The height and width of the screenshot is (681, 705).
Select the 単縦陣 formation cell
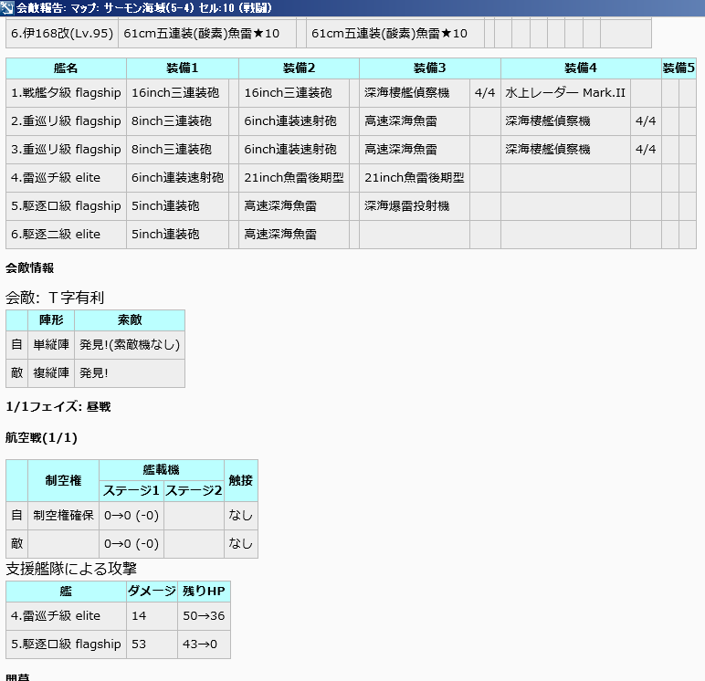[50, 345]
